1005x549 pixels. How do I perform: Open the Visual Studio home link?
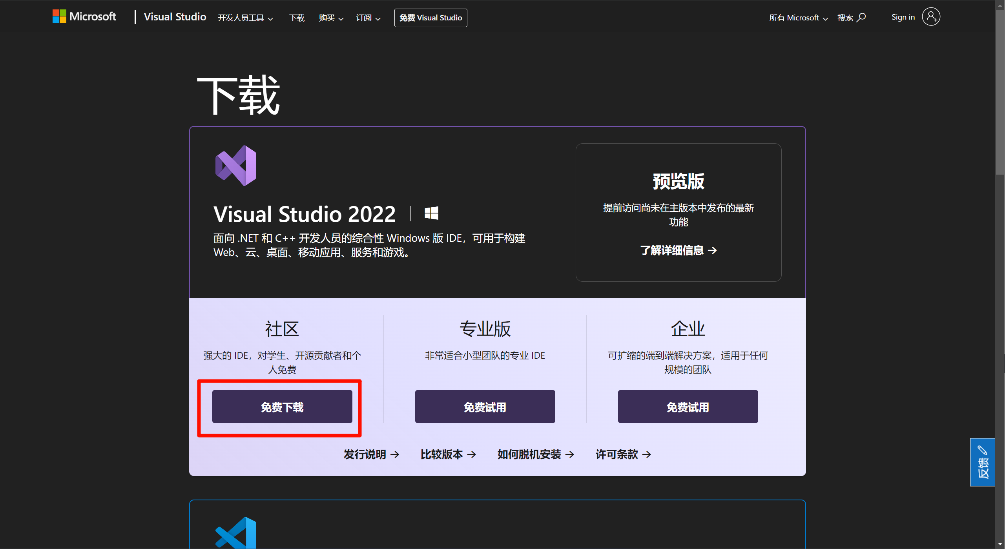(x=175, y=17)
